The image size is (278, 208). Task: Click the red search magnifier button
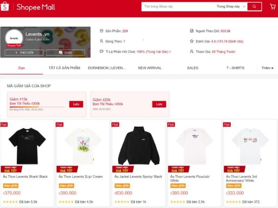[254, 6]
